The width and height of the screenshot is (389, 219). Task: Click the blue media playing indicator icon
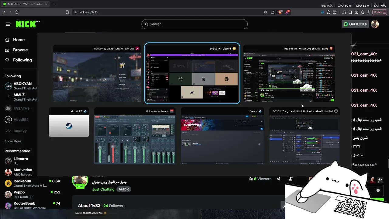(x=322, y=12)
